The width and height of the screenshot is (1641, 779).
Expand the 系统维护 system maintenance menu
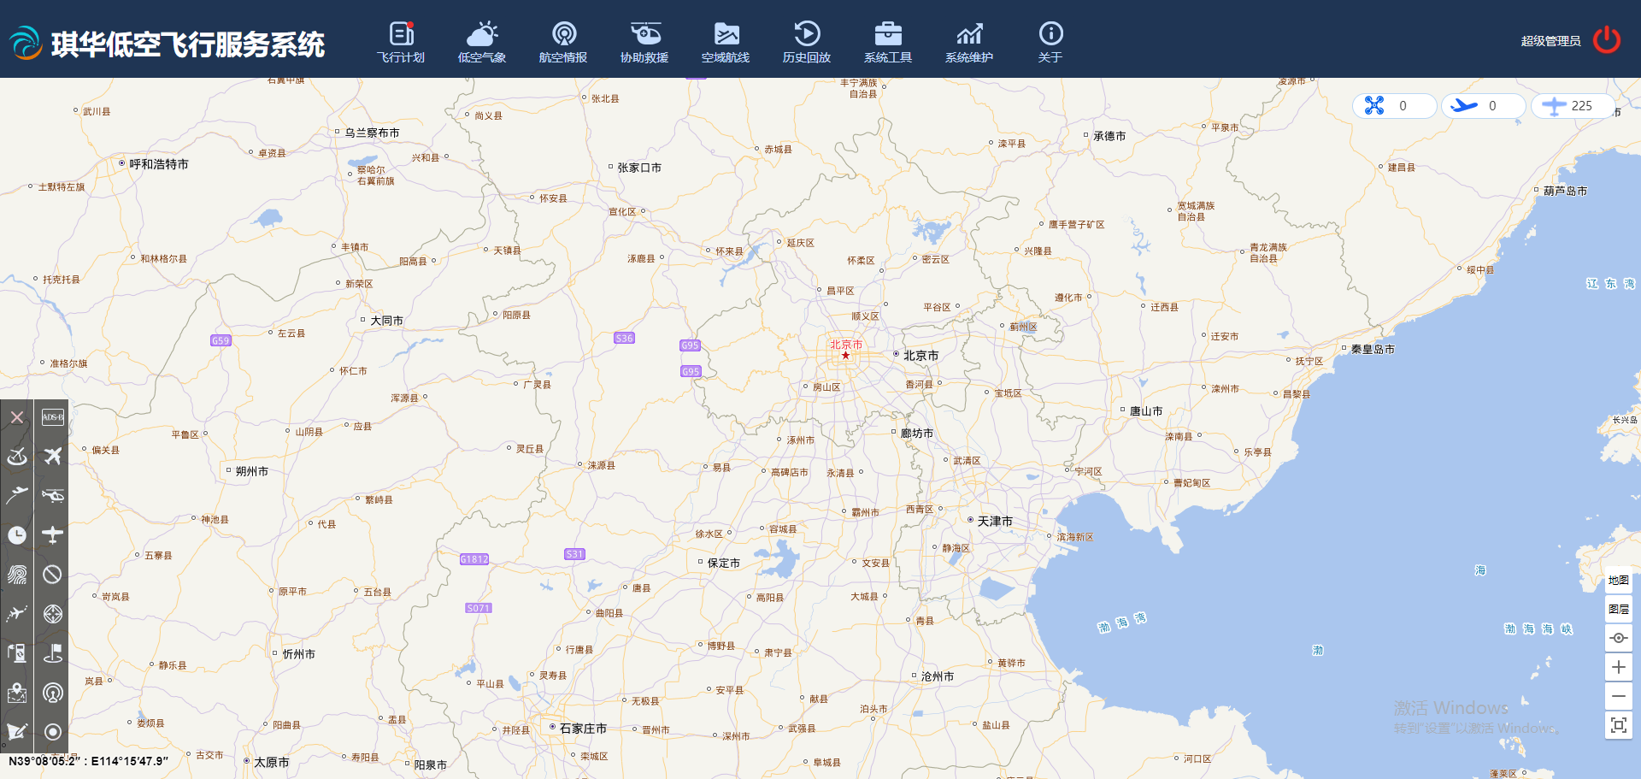pos(969,42)
